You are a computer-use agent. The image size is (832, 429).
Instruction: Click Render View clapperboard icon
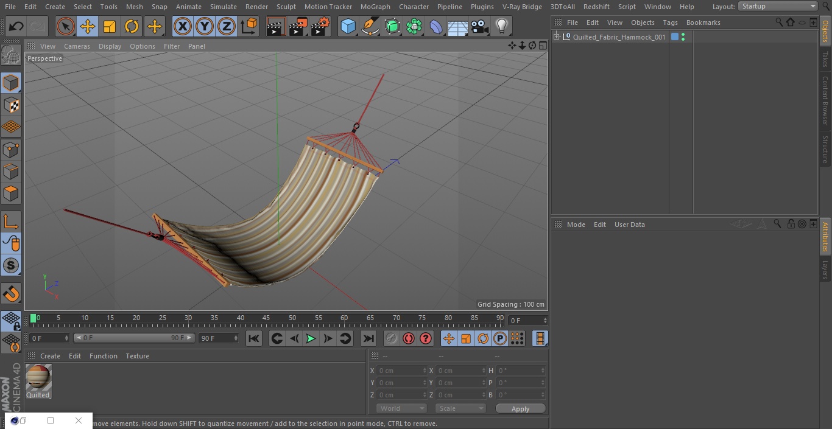pos(276,26)
